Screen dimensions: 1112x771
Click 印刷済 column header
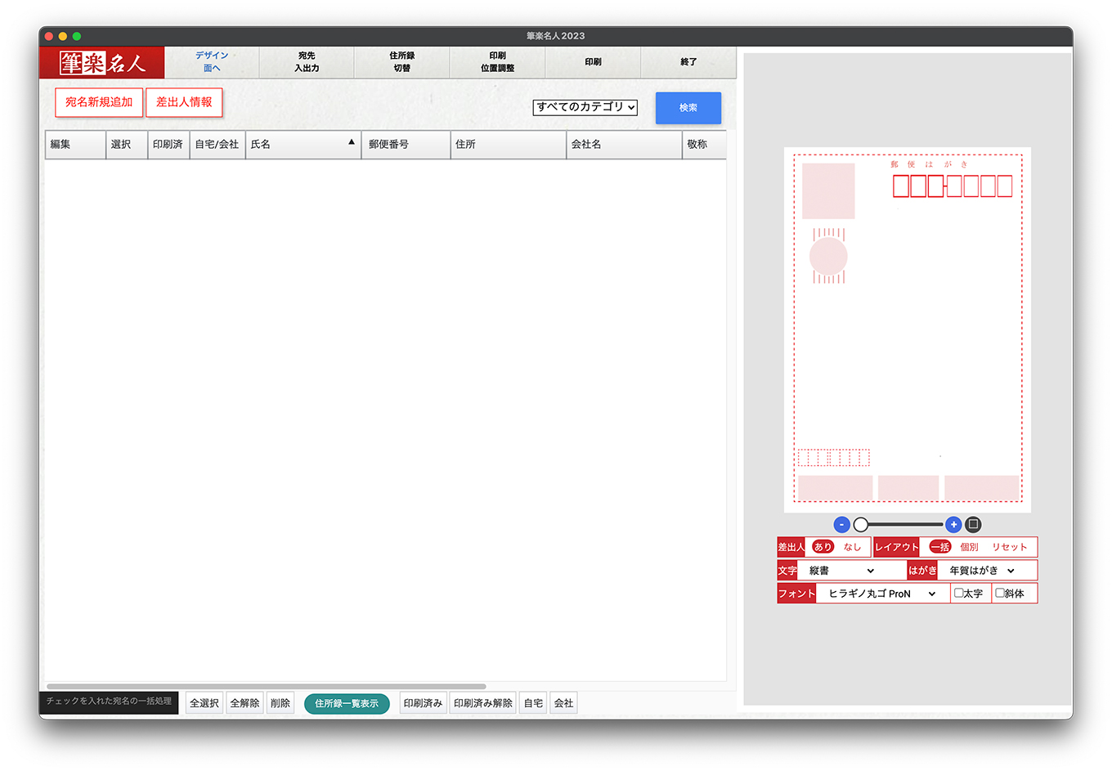click(x=168, y=144)
